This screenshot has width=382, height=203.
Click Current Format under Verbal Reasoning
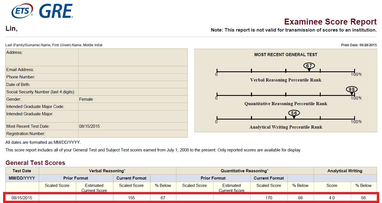[131, 178]
